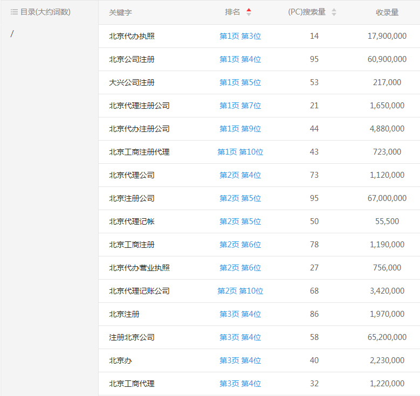
Task: Open ranking link in 北京工商代理 row
Action: pos(240,384)
